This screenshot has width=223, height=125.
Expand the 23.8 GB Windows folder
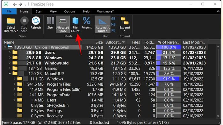coord(10,58)
